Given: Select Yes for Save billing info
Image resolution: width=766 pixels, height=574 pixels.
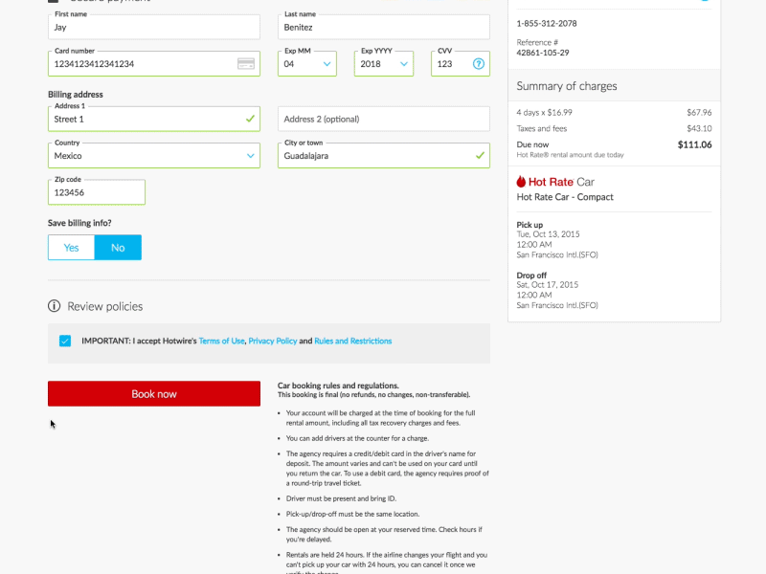Looking at the screenshot, I should (x=71, y=248).
